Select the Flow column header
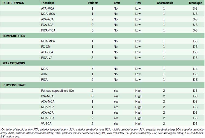Screen dimensions: 205x138 click(x=138, y=2)
